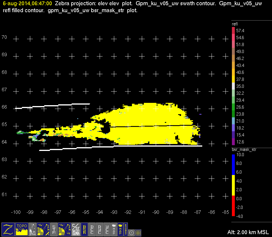272x237 pixels.
Task: Click the DCC icon
Action: (92, 229)
